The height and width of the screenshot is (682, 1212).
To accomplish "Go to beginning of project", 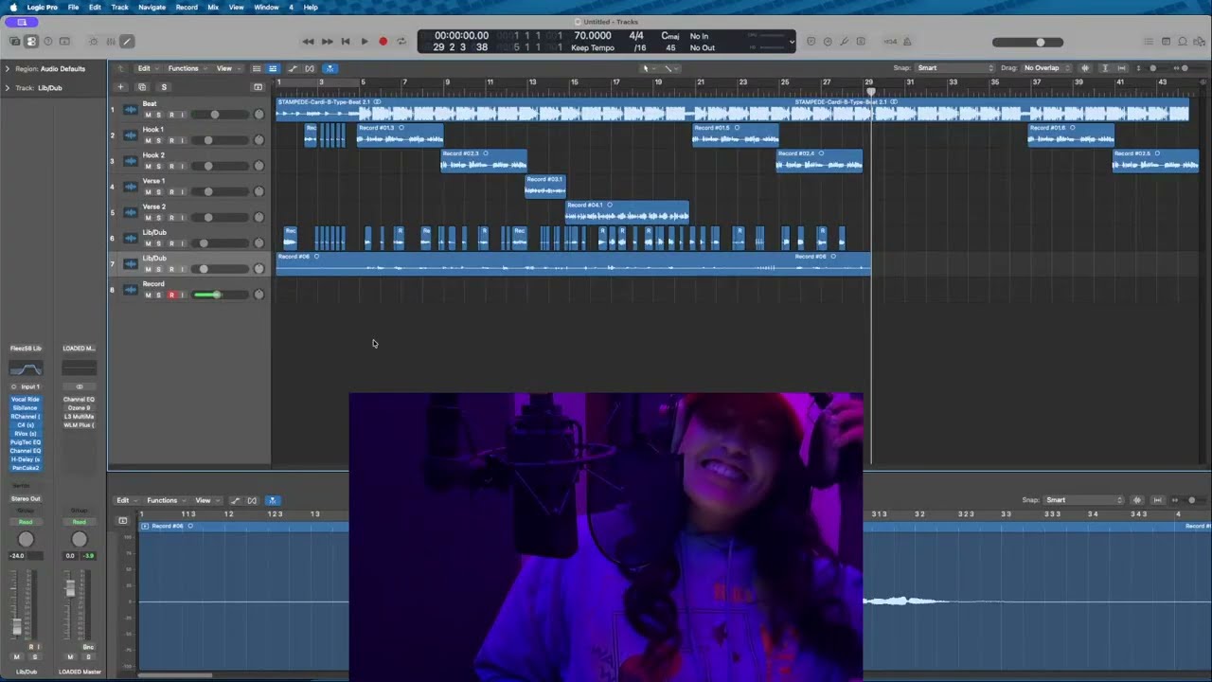I will pyautogui.click(x=346, y=42).
